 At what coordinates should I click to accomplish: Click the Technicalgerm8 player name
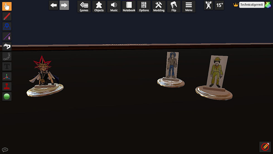pos(252,5)
